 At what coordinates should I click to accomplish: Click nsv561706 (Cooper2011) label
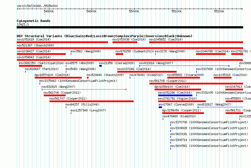coord(62,93)
